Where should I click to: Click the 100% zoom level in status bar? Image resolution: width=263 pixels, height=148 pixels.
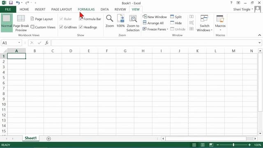pyautogui.click(x=258, y=145)
